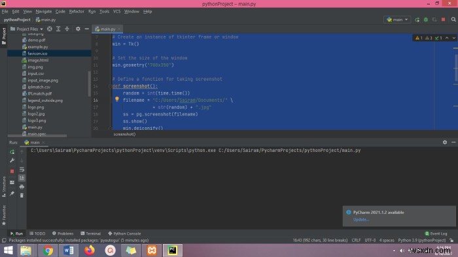Screen dimensions: 458x257
Task: Open the Tools menu
Action: coord(104,11)
